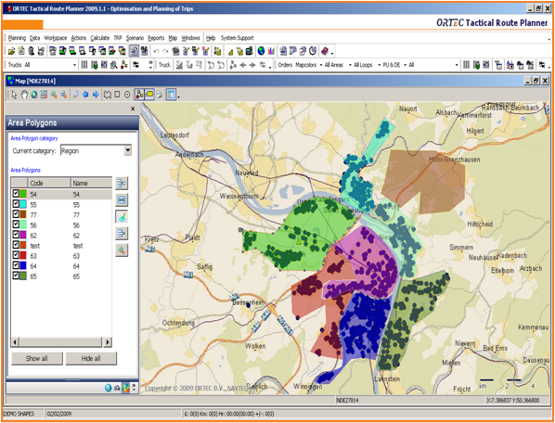The height and width of the screenshot is (423, 555).
Task: Open the orders All filter dropdown at toolbar right
Action: 457,65
